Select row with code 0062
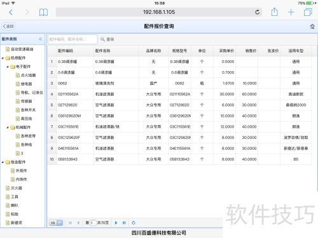The height and width of the screenshot is (238, 318). [179, 83]
